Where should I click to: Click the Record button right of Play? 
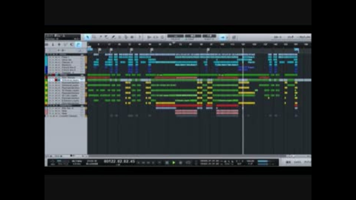point(181,162)
